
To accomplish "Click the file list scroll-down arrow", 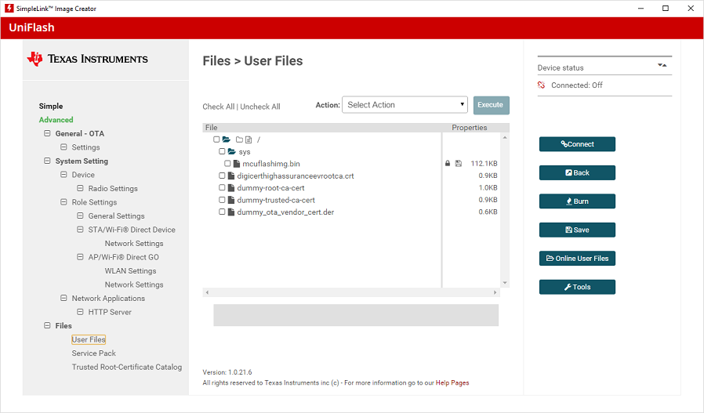I will click(505, 283).
